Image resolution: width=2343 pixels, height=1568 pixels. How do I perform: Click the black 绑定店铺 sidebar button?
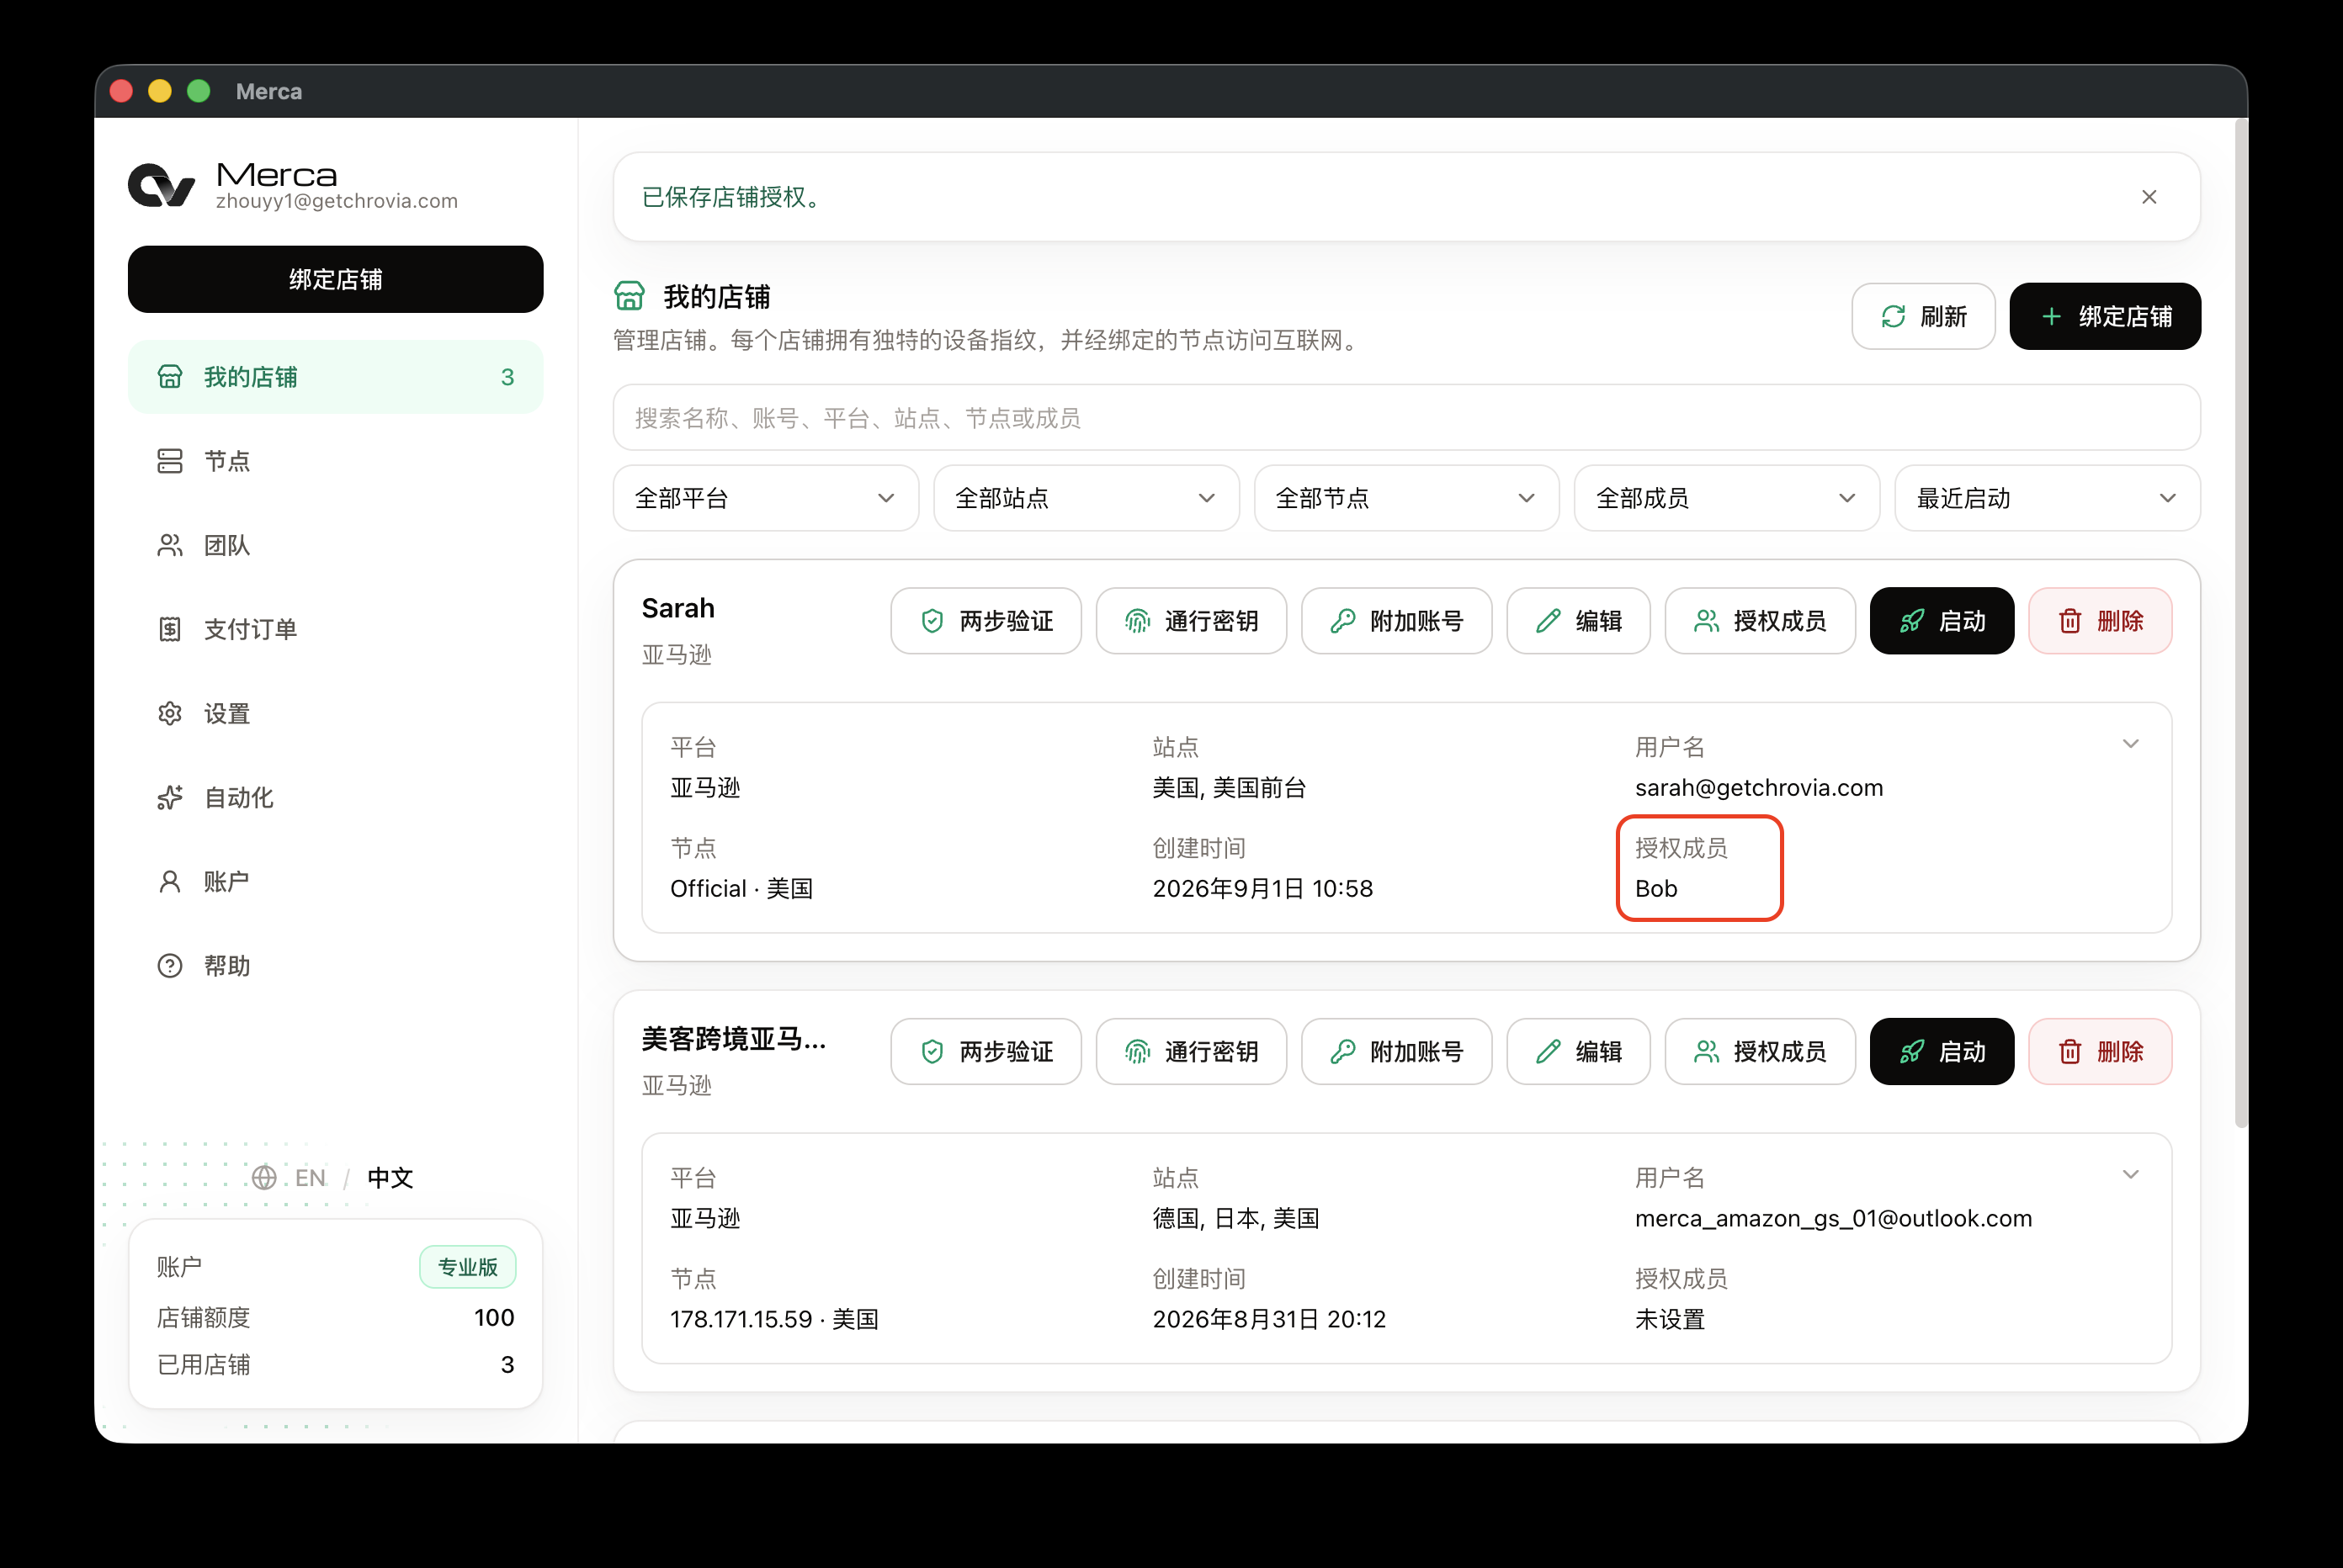click(x=335, y=279)
